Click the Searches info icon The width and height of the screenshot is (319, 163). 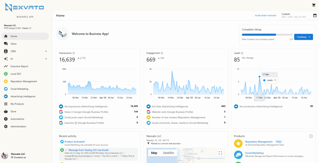coord(76,123)
